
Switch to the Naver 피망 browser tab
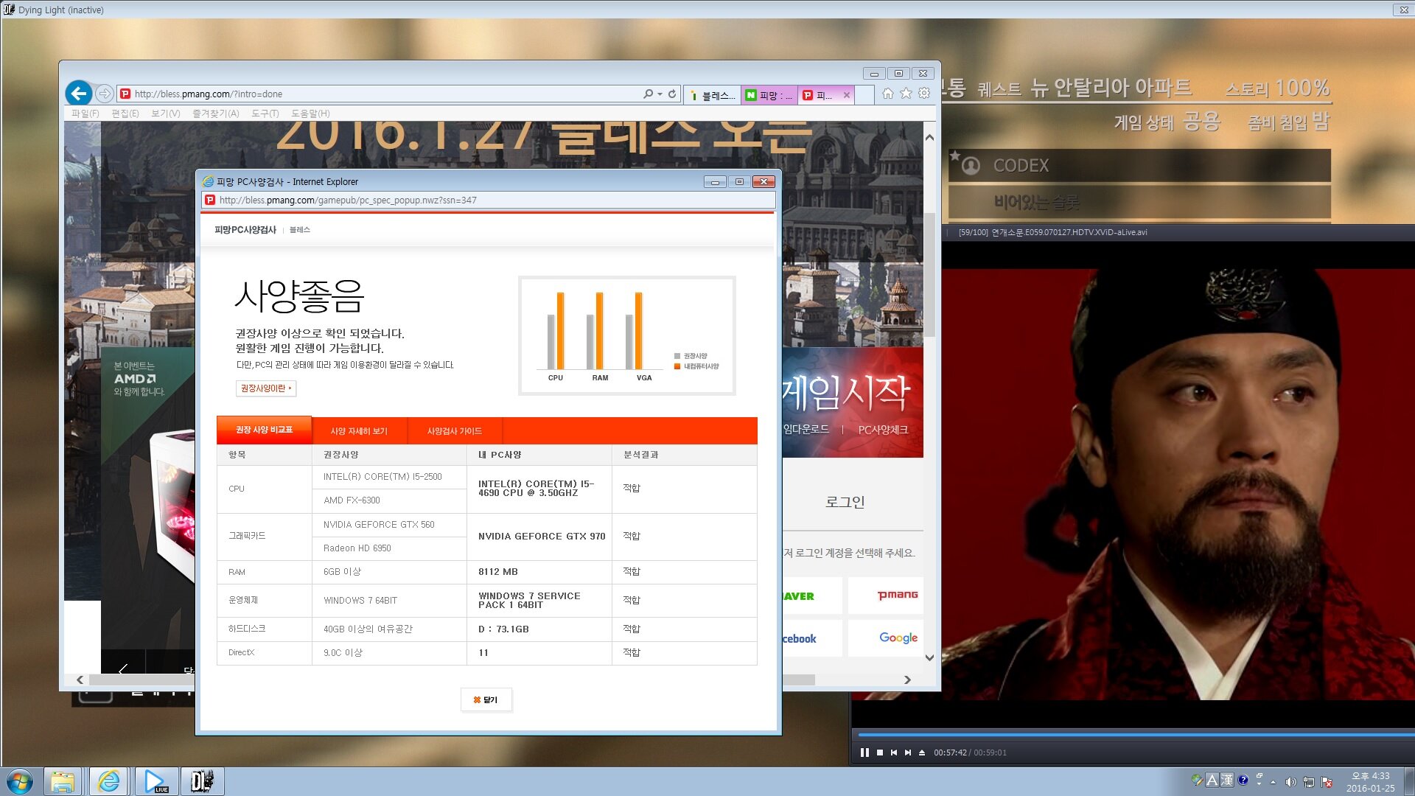tap(769, 95)
